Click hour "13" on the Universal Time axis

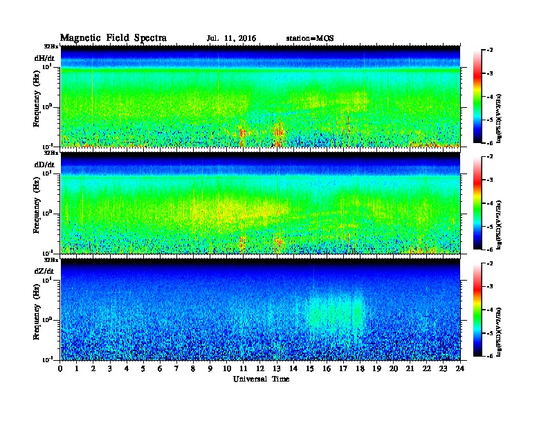(x=277, y=369)
